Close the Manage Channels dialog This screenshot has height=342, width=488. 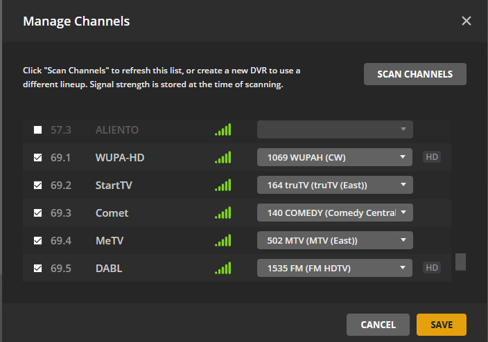click(x=467, y=21)
